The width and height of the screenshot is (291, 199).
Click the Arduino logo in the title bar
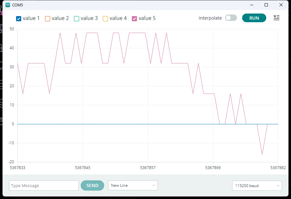point(8,5)
